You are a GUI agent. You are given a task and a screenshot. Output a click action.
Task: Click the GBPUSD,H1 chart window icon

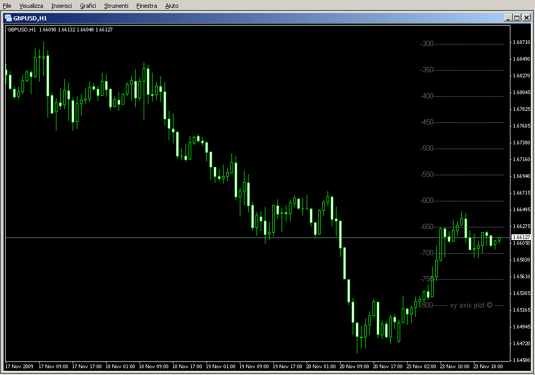click(x=8, y=18)
